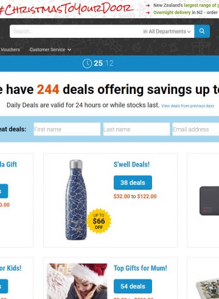Click the Santa hat woman photo
Viewport: 219px width, 299px height.
(77, 281)
